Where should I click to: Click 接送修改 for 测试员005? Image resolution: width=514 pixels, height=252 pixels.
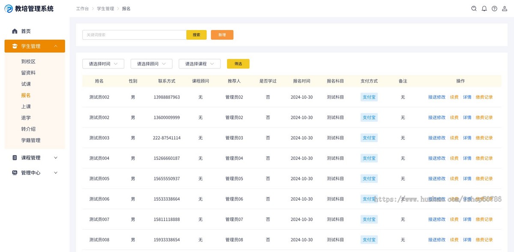click(x=437, y=179)
